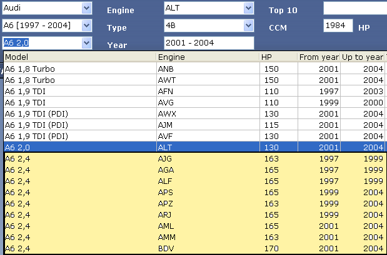Select A6 2,4 row with engine APZ
This screenshot has width=387, height=255.
click(x=196, y=203)
